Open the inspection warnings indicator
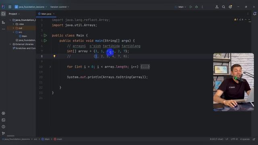 point(239,20)
